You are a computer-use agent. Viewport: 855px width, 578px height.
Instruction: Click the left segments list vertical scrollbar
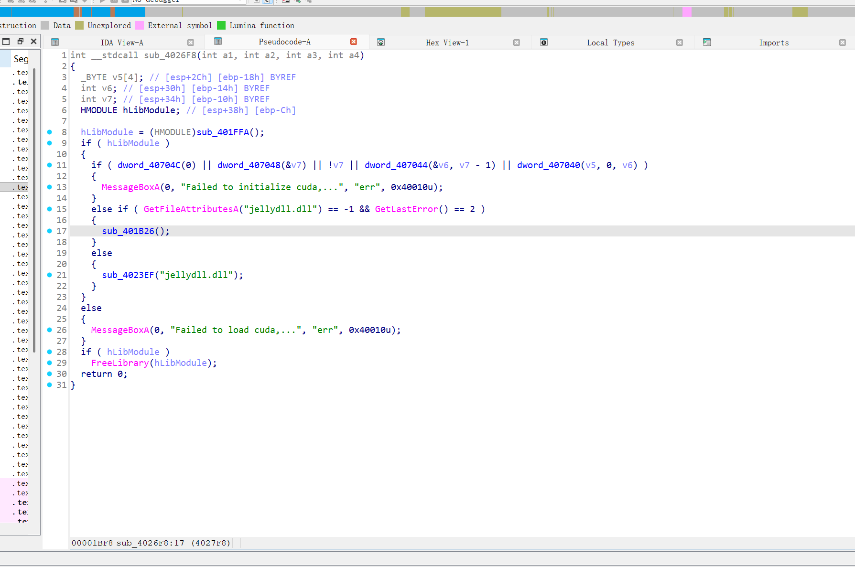pyautogui.click(x=34, y=210)
